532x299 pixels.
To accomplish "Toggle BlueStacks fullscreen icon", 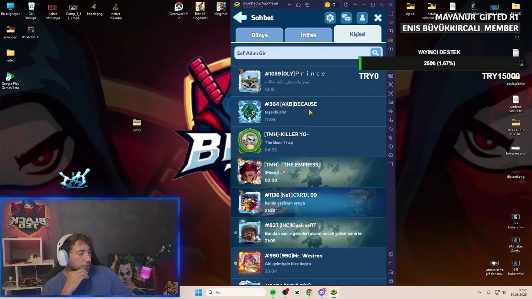I will coord(391,14).
